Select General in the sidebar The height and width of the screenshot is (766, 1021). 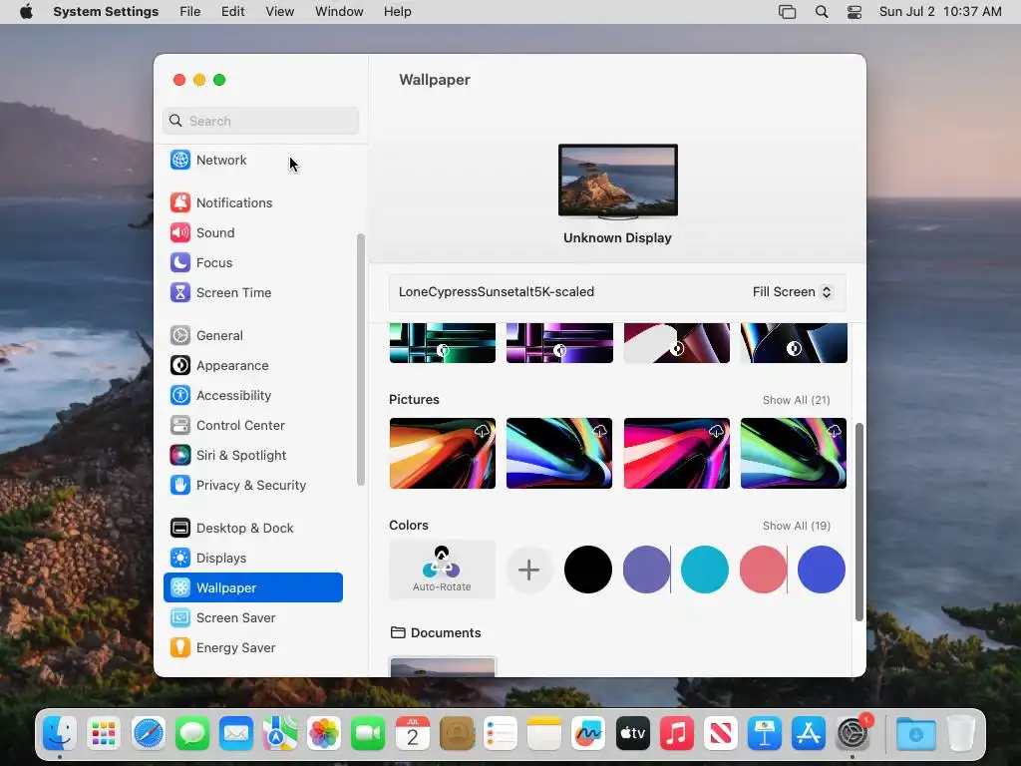[x=252, y=335]
